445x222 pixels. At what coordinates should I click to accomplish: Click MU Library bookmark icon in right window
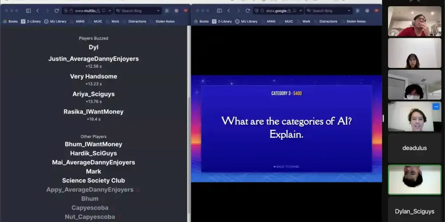237,21
